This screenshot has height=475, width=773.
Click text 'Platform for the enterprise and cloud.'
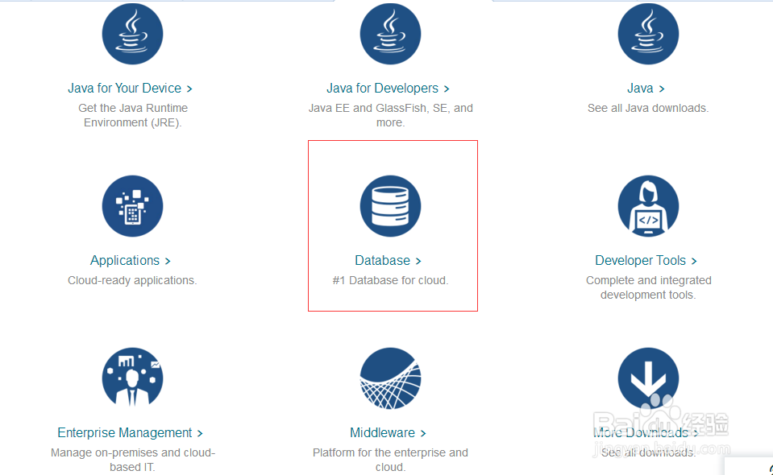point(390,460)
